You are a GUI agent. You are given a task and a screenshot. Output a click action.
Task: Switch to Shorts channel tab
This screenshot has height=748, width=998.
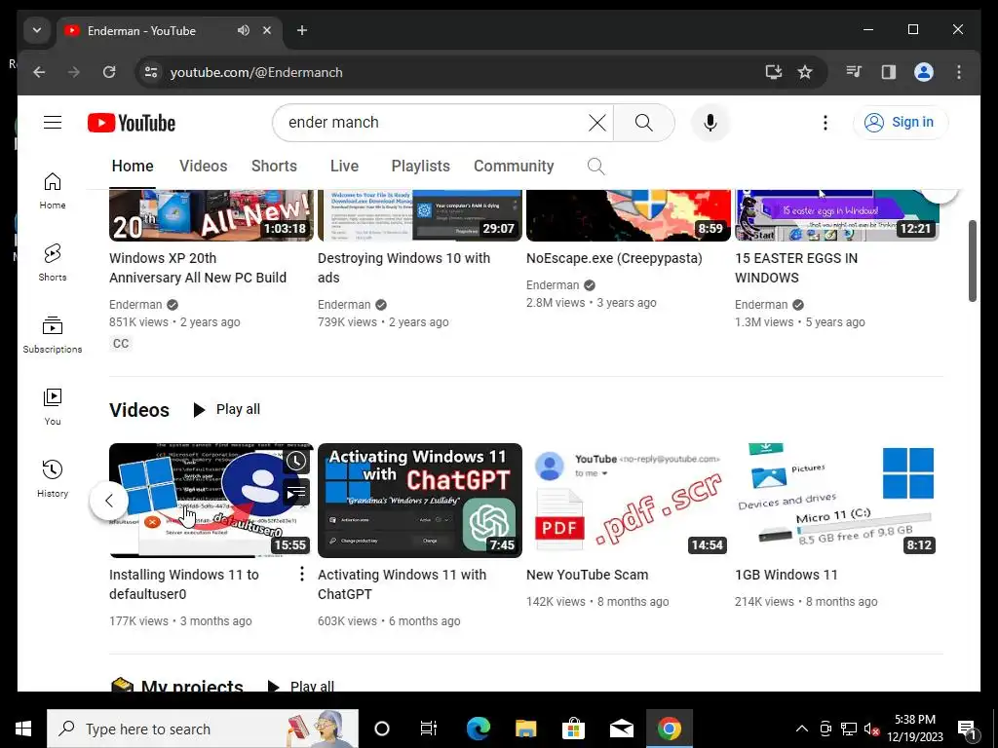274,166
